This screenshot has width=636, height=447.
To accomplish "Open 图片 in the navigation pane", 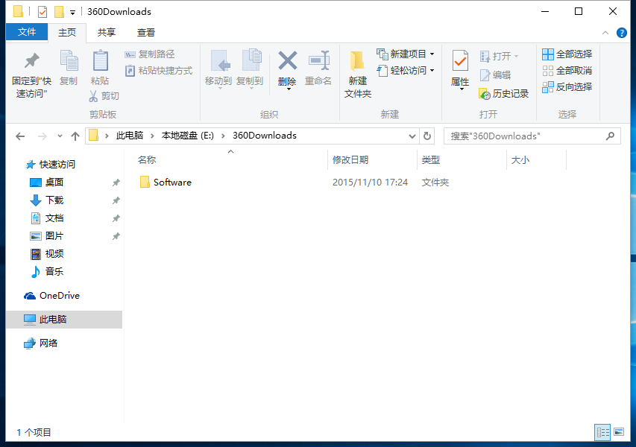I will point(47,236).
